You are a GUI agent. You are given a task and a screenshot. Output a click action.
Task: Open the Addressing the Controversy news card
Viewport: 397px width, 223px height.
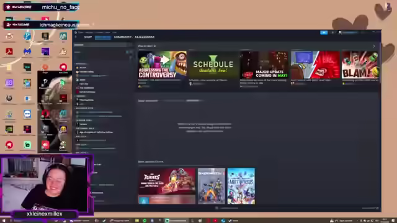click(162, 64)
